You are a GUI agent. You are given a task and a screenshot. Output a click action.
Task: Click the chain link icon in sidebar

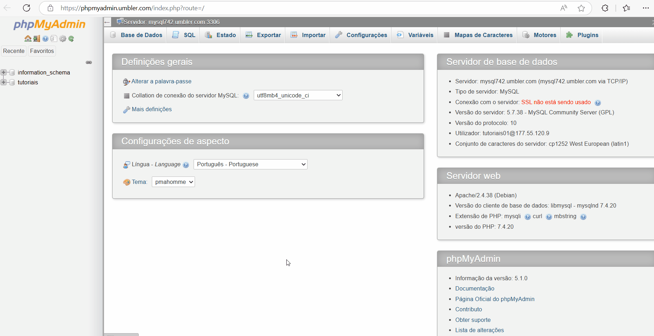[x=89, y=62]
